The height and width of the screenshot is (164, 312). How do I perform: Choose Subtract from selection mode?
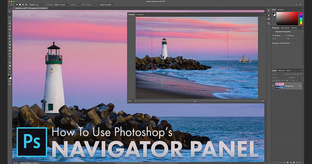click(23, 5)
